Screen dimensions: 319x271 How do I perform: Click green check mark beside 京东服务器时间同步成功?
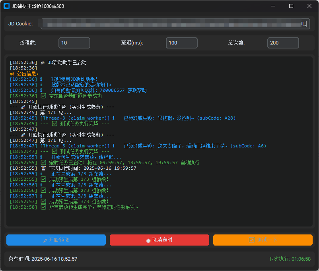click(x=44, y=96)
